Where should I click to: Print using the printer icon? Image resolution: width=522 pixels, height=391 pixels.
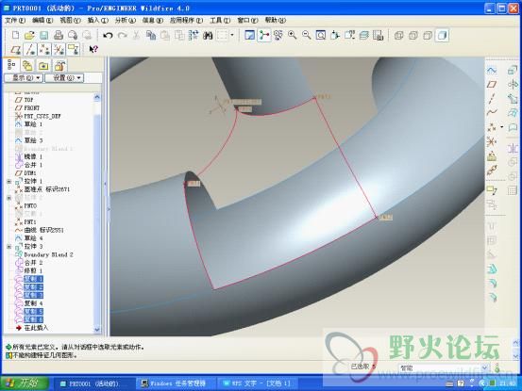coord(59,35)
